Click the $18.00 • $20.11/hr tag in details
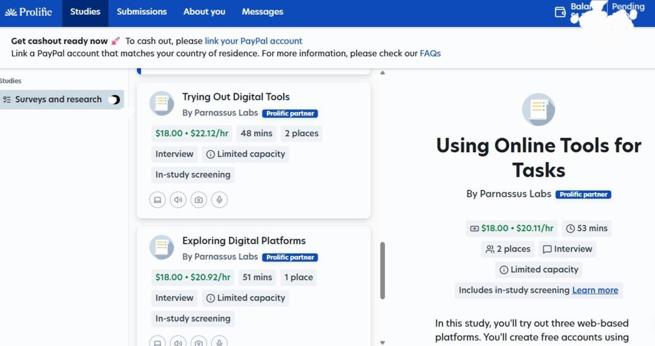The width and height of the screenshot is (655, 346). [x=511, y=228]
